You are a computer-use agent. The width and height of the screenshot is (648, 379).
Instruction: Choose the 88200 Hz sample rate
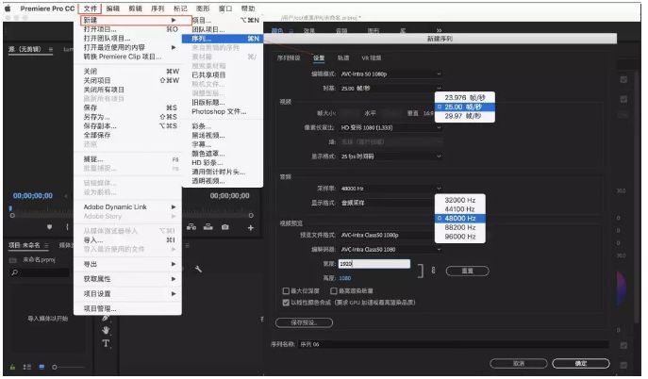click(x=460, y=227)
